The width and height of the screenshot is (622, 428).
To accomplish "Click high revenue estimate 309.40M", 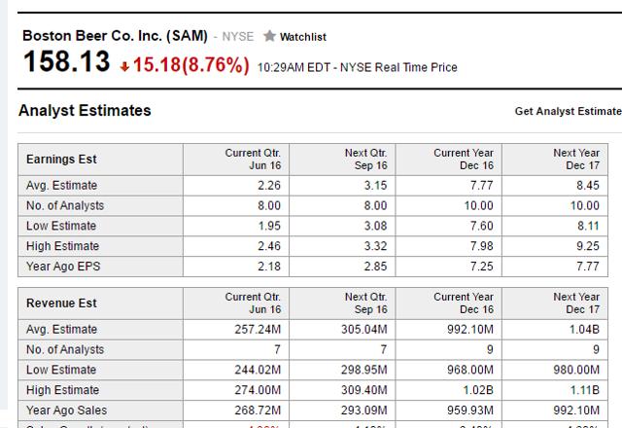I will pos(364,390).
